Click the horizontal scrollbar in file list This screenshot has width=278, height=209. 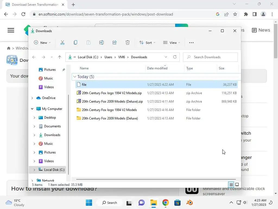pyautogui.click(x=156, y=179)
